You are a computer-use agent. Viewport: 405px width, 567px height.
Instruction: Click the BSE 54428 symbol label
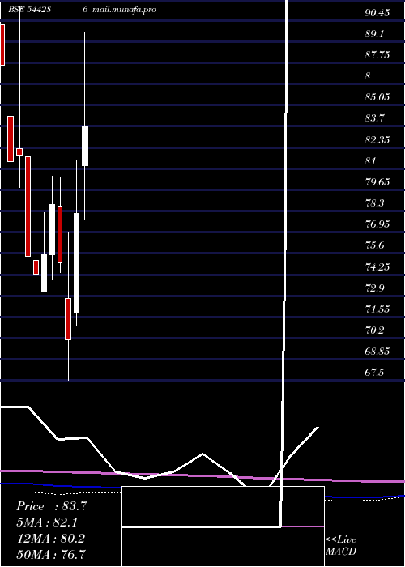pos(29,10)
